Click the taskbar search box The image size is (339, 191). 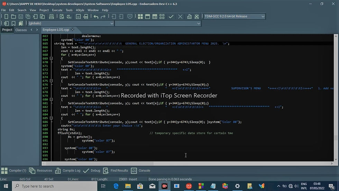pyautogui.click(x=55, y=186)
